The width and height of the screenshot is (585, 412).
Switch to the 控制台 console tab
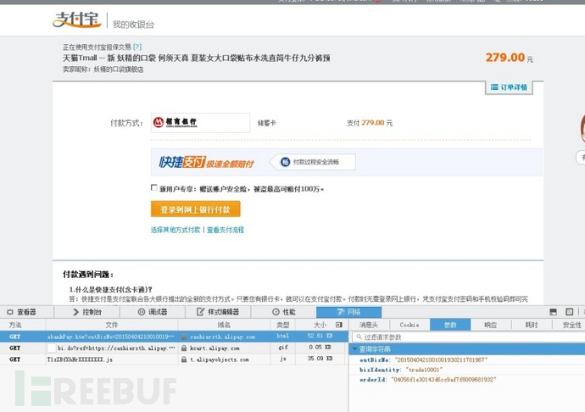(87, 312)
